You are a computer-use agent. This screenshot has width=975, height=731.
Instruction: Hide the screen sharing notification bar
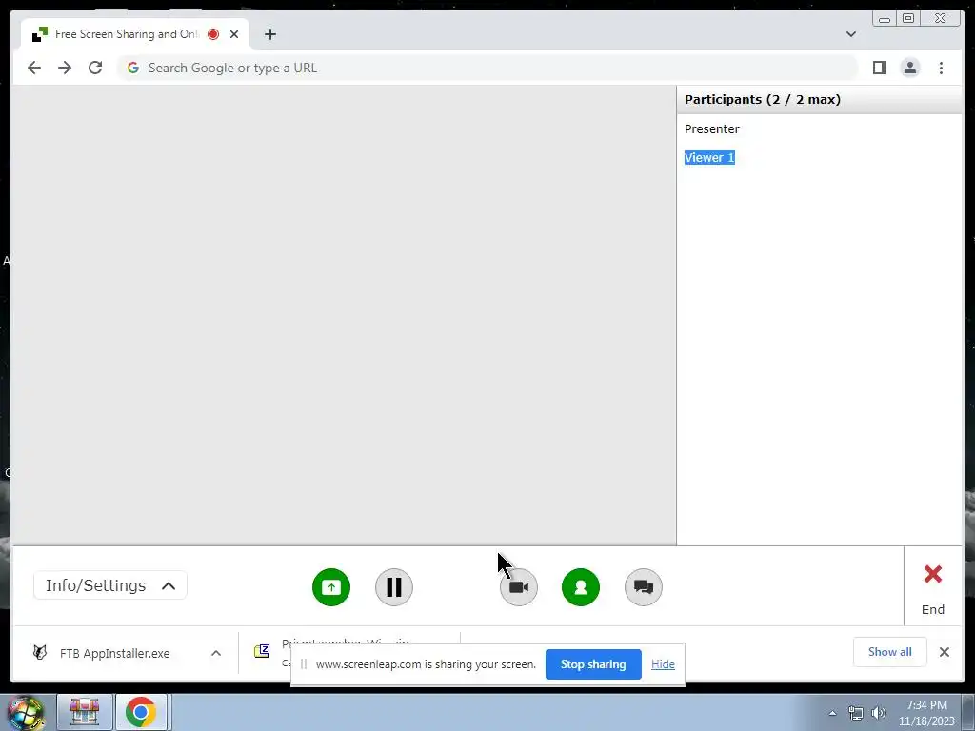click(663, 664)
